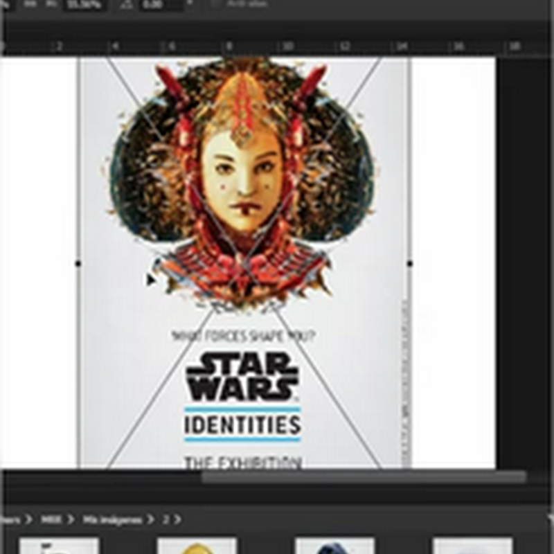Go to the MBX folder in breadcrumb
554x554 pixels.
click(x=50, y=519)
